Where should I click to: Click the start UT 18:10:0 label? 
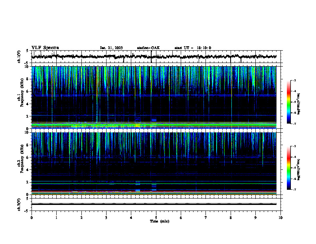pos(193,48)
